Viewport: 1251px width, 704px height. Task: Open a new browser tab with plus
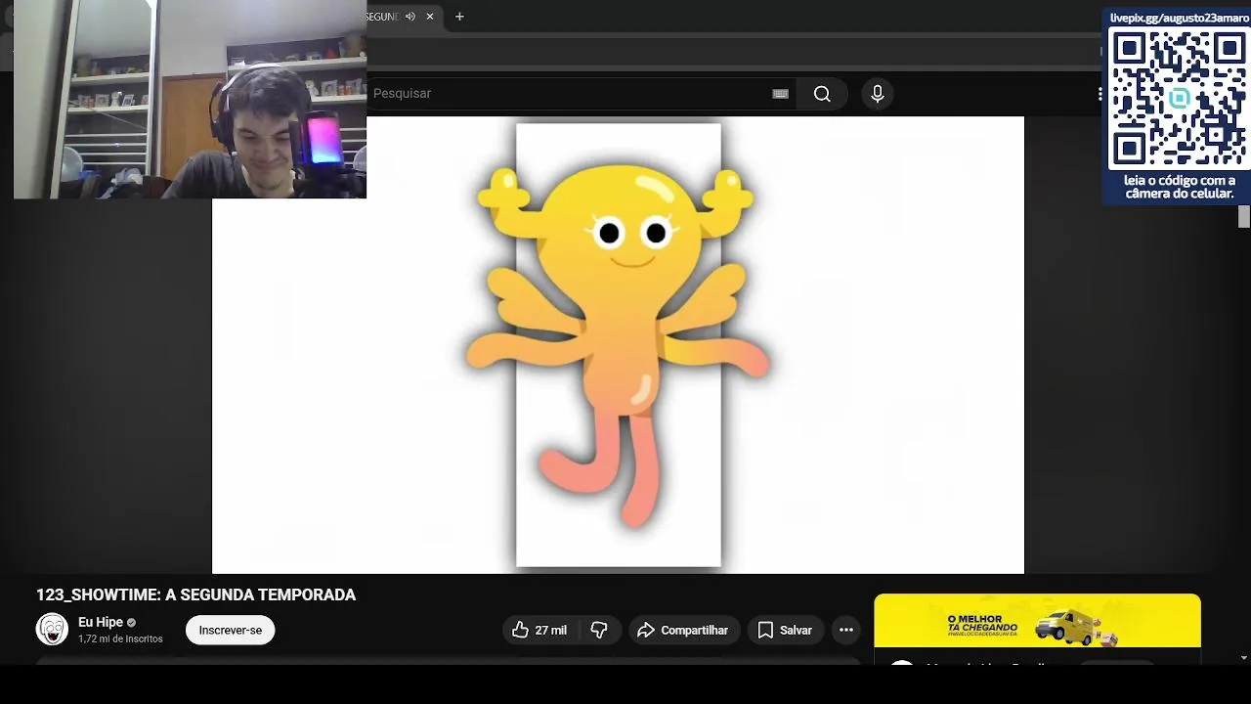click(x=459, y=17)
